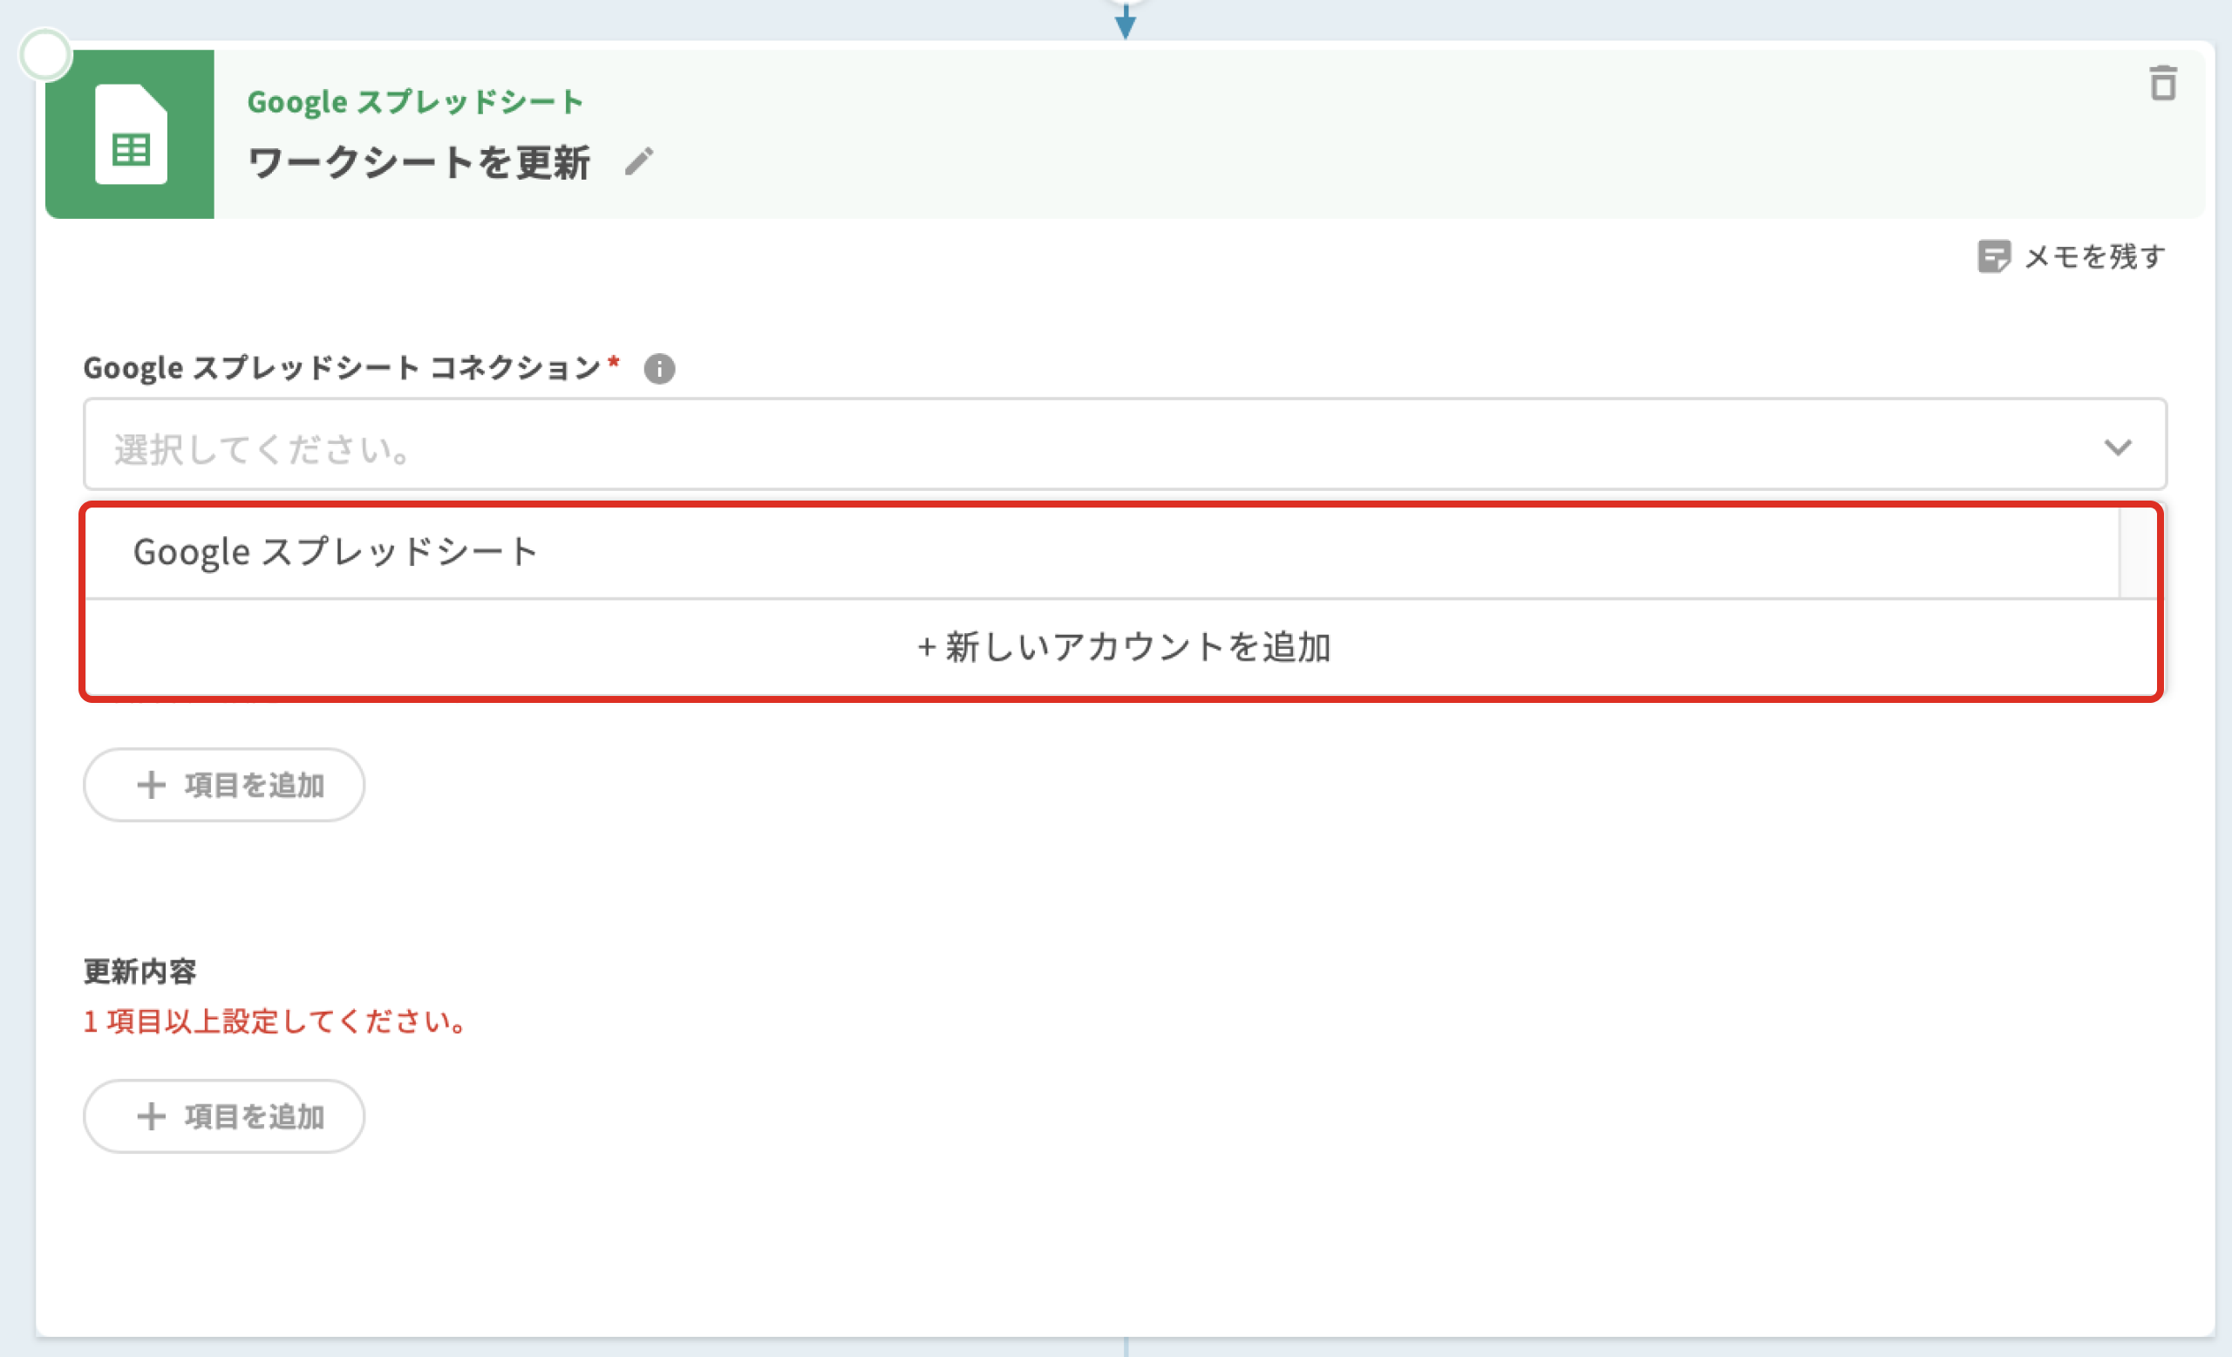
Task: Click plus icon in upper 項目を追加 button
Action: point(152,785)
